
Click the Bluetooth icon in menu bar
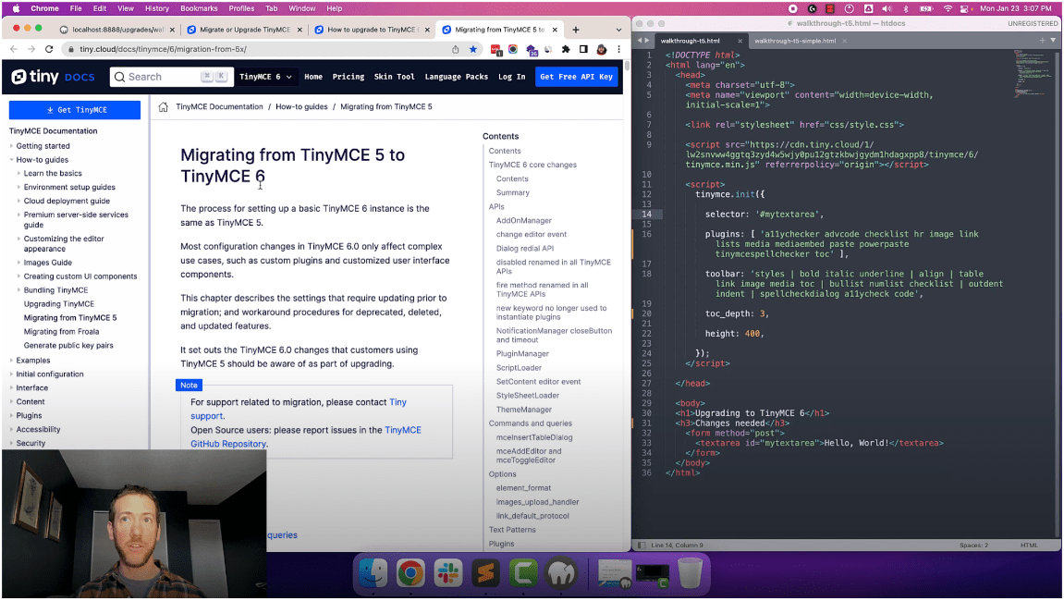[x=905, y=9]
